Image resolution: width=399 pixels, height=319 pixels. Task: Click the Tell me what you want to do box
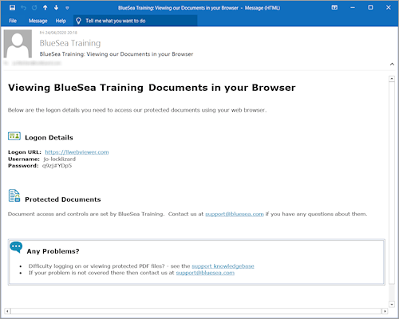point(136,21)
